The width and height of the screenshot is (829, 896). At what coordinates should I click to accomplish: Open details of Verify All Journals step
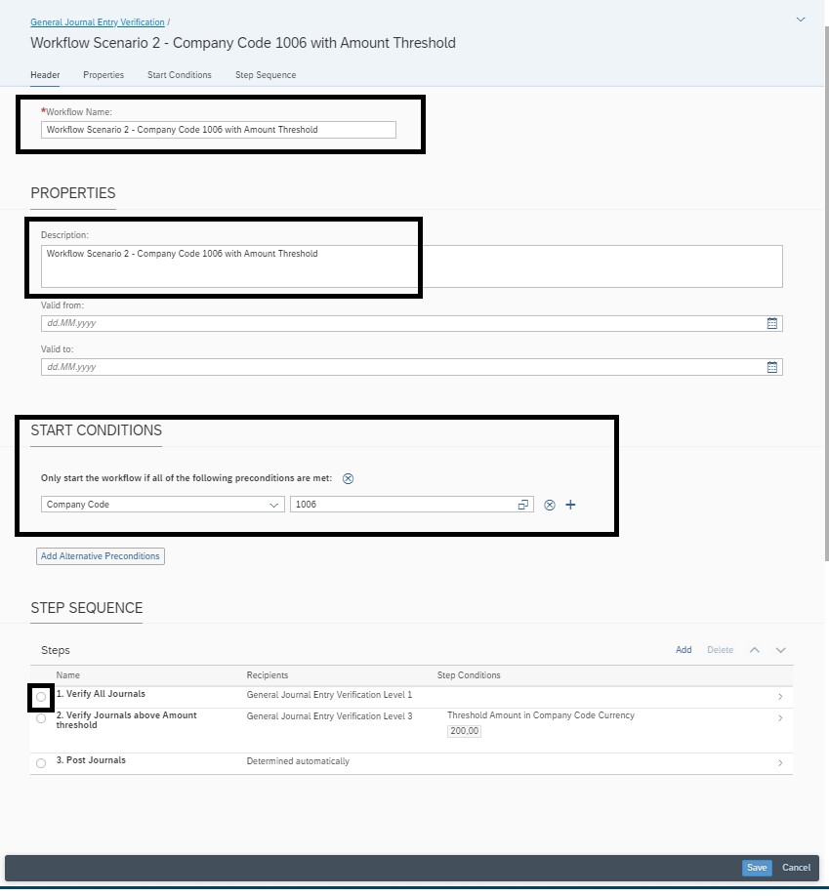point(780,697)
